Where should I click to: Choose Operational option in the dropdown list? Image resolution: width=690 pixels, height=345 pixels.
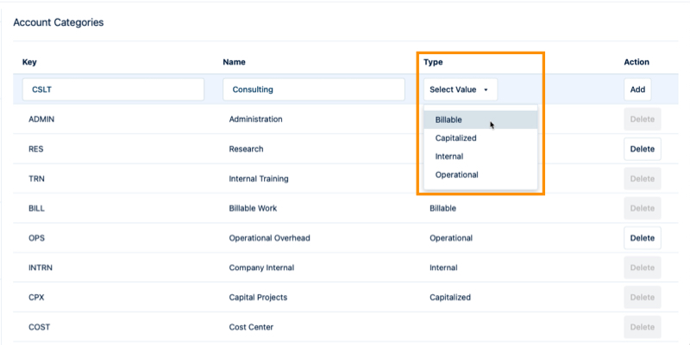(480, 175)
